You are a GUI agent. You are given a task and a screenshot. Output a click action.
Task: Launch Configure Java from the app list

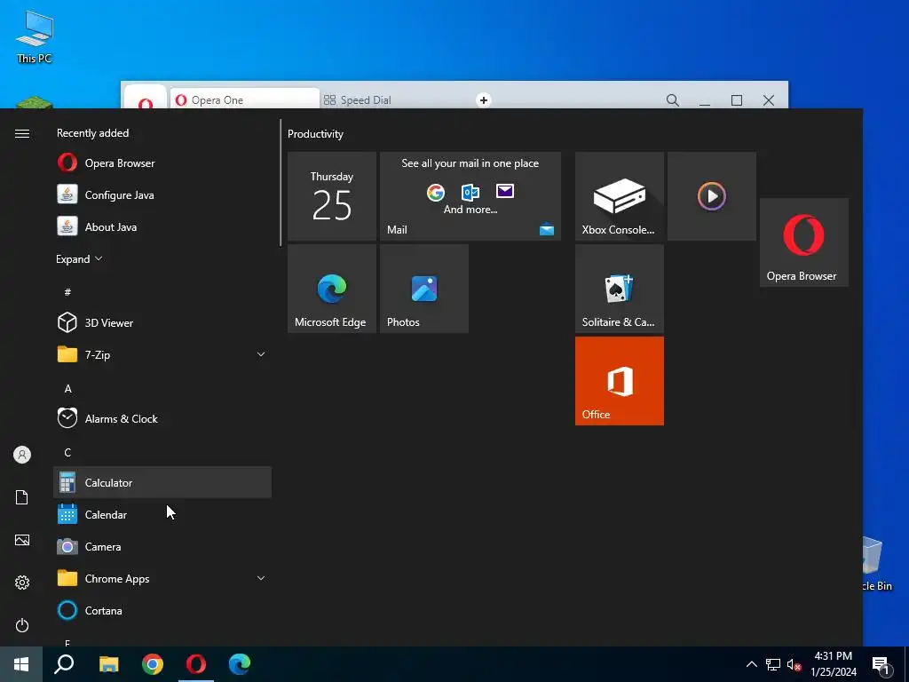[x=162, y=194]
